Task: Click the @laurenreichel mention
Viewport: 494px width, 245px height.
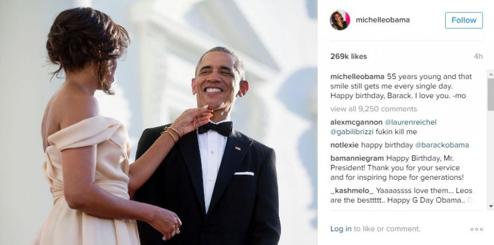Action: point(411,122)
